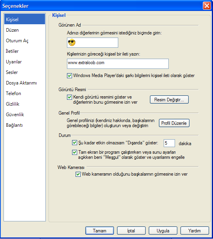The height and width of the screenshot is (239, 213).
Task: Toggle the "Dışarıda" inactivity status checkbox
Action: click(x=74, y=143)
